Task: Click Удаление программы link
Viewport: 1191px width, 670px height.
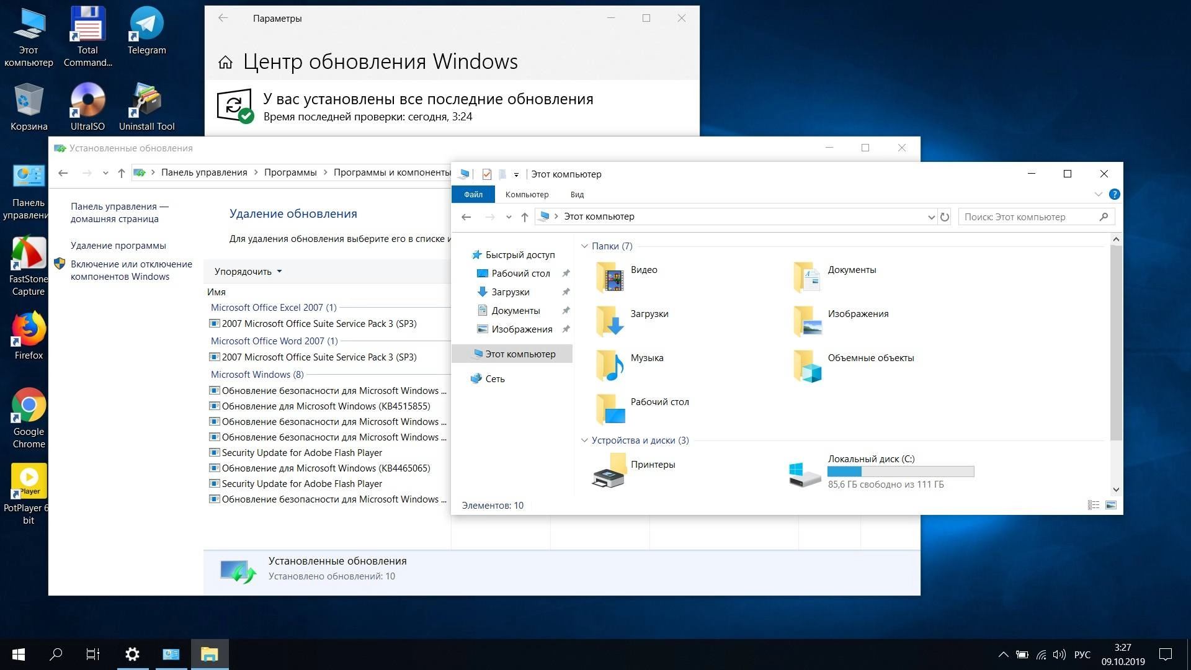Action: click(118, 246)
